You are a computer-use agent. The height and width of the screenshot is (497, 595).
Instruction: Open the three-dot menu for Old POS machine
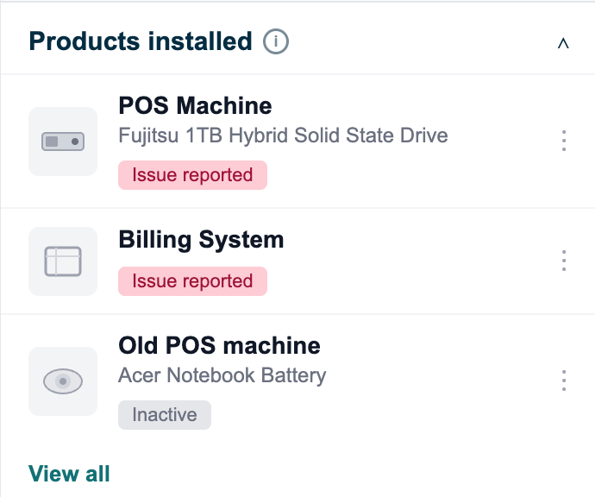click(x=564, y=381)
